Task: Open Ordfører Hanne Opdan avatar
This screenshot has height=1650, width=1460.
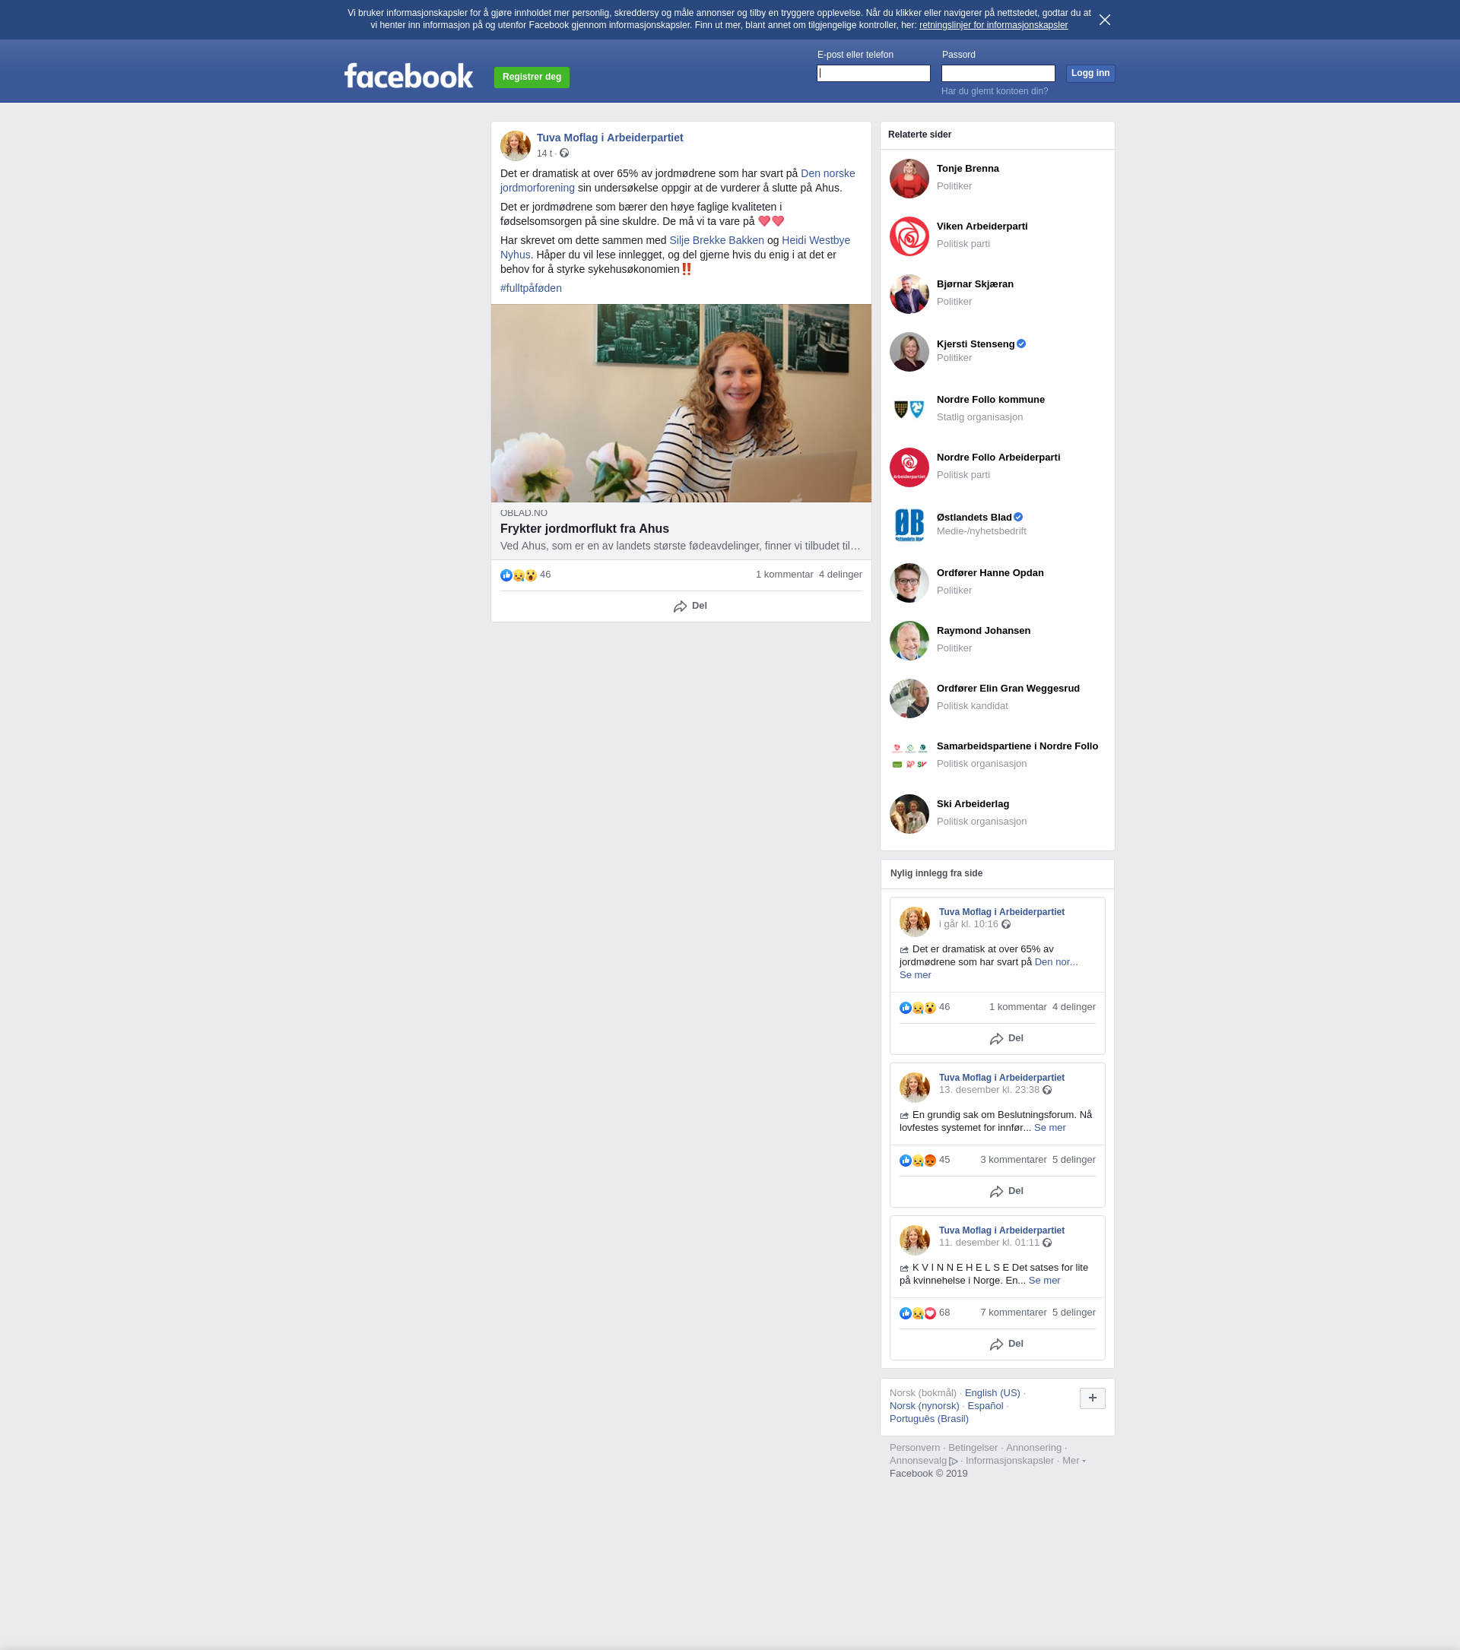Action: point(909,583)
